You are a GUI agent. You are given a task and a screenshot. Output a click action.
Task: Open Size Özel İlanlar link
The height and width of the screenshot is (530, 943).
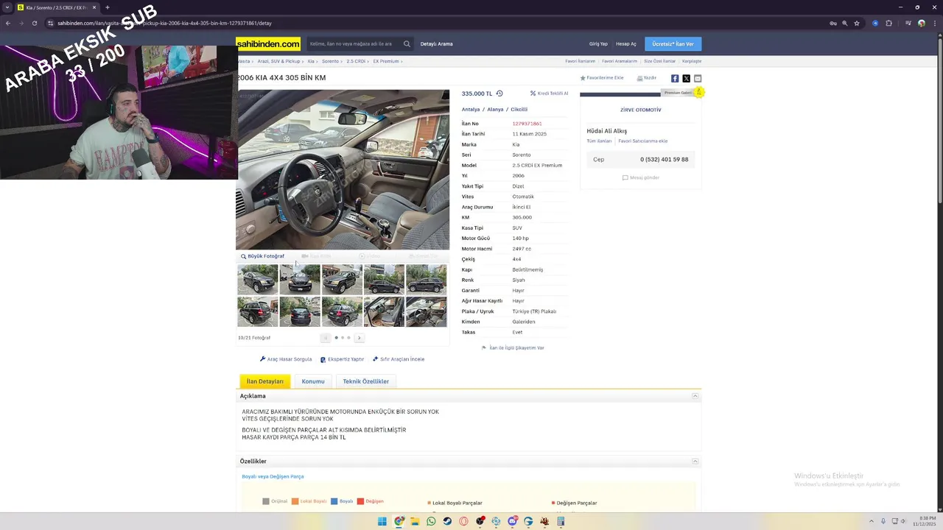click(659, 61)
